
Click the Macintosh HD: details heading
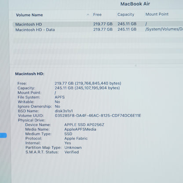point(29,74)
